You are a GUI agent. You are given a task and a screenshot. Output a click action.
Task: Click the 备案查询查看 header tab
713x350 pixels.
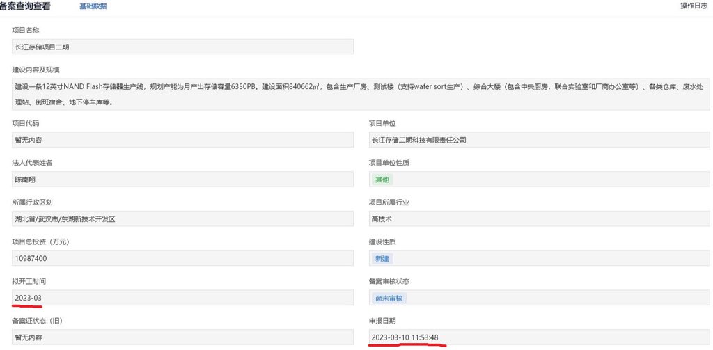click(x=26, y=6)
